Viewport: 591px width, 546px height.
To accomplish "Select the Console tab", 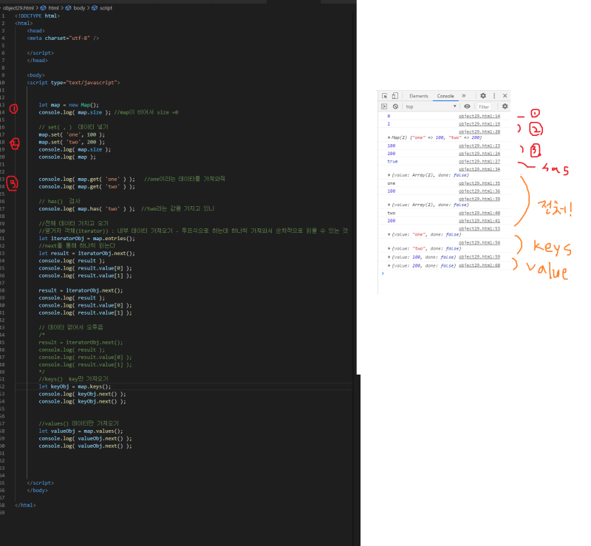I will (445, 96).
